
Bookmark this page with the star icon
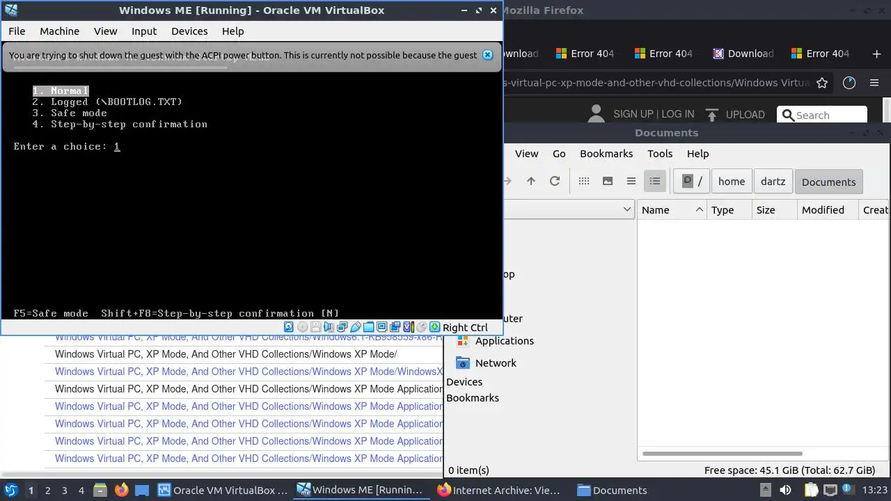coord(822,83)
